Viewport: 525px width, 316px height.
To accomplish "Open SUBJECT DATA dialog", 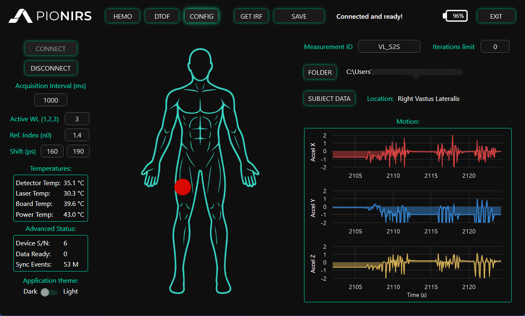I will (329, 98).
